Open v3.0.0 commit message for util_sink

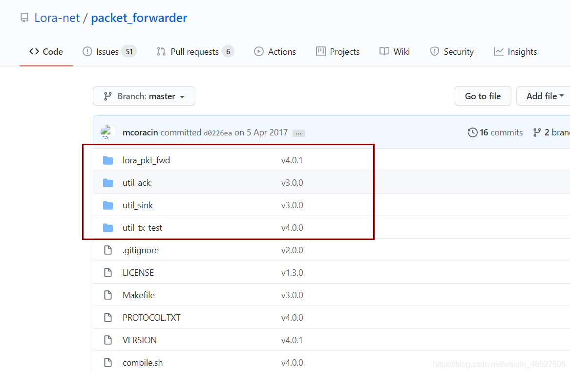coord(292,205)
